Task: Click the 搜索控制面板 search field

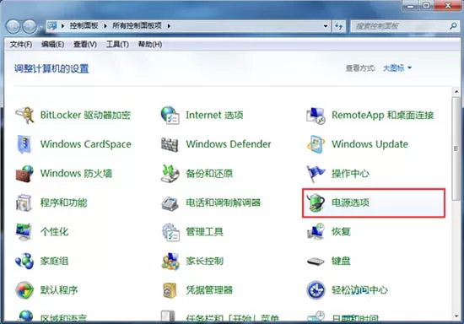Action: coord(404,26)
